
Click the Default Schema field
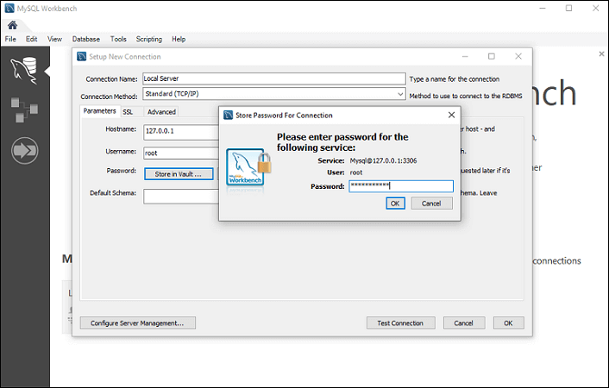(x=181, y=197)
